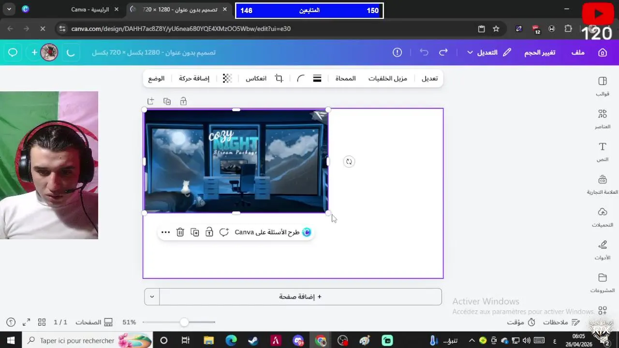Click Animate (إضافة حركة) button
Image resolution: width=619 pixels, height=348 pixels.
point(194,78)
